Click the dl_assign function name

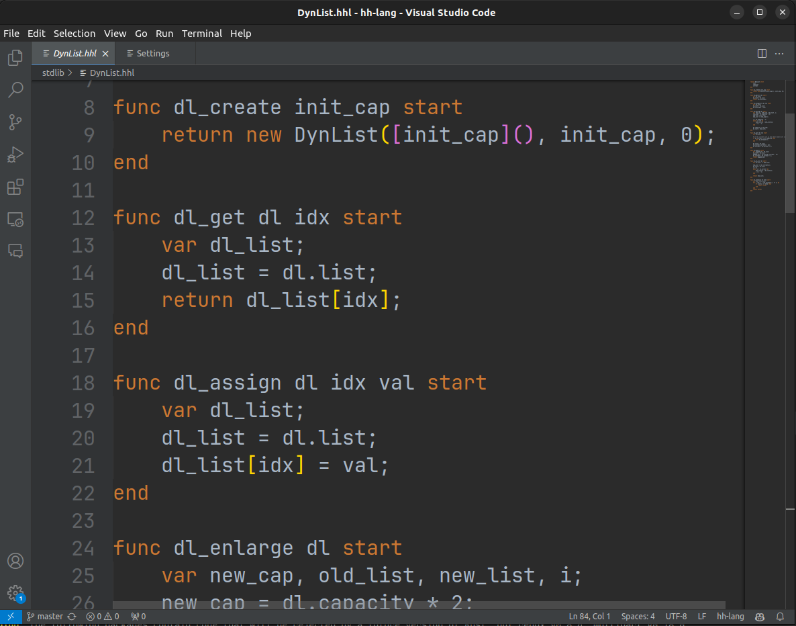[228, 383]
